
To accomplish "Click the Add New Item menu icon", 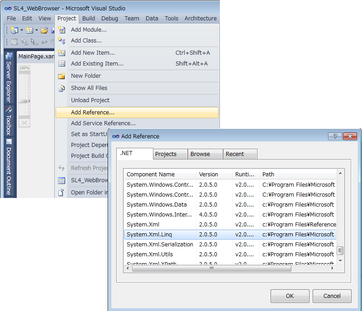I will pos(62,53).
